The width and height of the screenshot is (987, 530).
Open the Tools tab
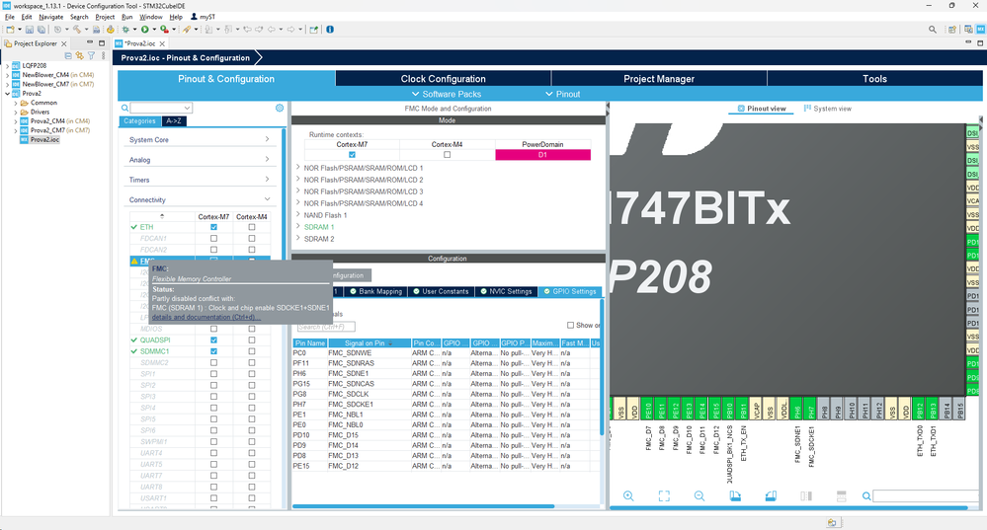(x=875, y=79)
